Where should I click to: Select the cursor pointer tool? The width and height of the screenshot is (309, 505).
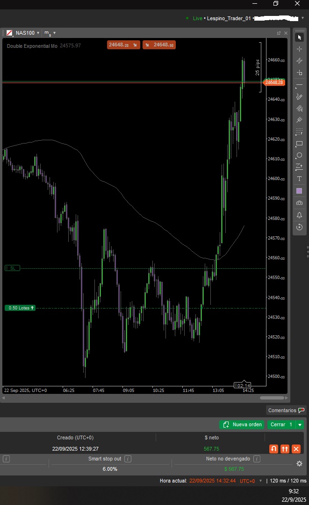299,38
